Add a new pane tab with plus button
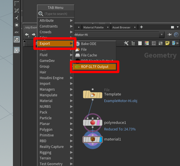Image resolution: width=180 pixels, height=166 pixels. [x=141, y=27]
